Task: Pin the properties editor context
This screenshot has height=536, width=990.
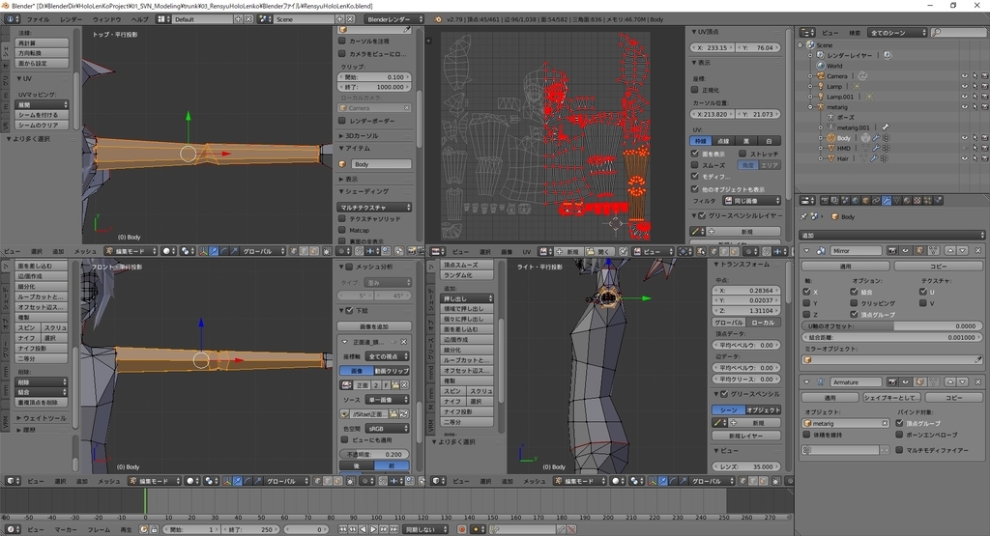Action: click(x=803, y=216)
